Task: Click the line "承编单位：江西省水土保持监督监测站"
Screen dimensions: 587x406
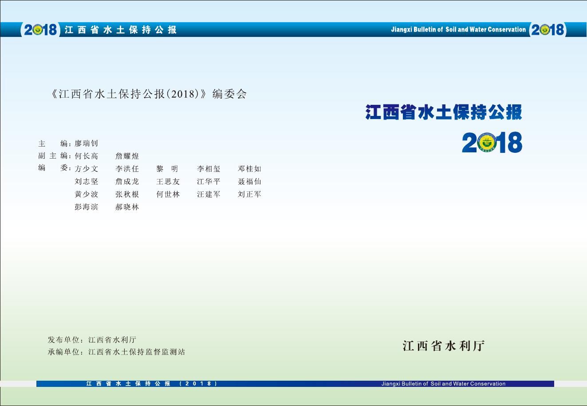Action: click(116, 352)
